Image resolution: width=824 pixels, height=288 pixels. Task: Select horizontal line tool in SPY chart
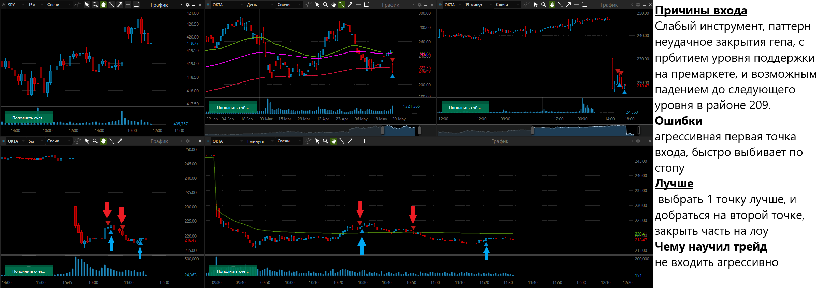128,5
